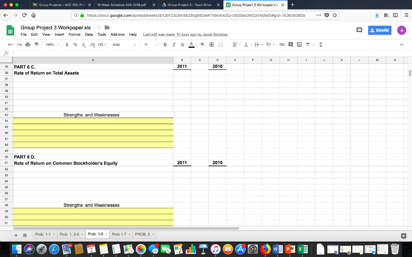Insert a chart from toolbar

(x=299, y=45)
